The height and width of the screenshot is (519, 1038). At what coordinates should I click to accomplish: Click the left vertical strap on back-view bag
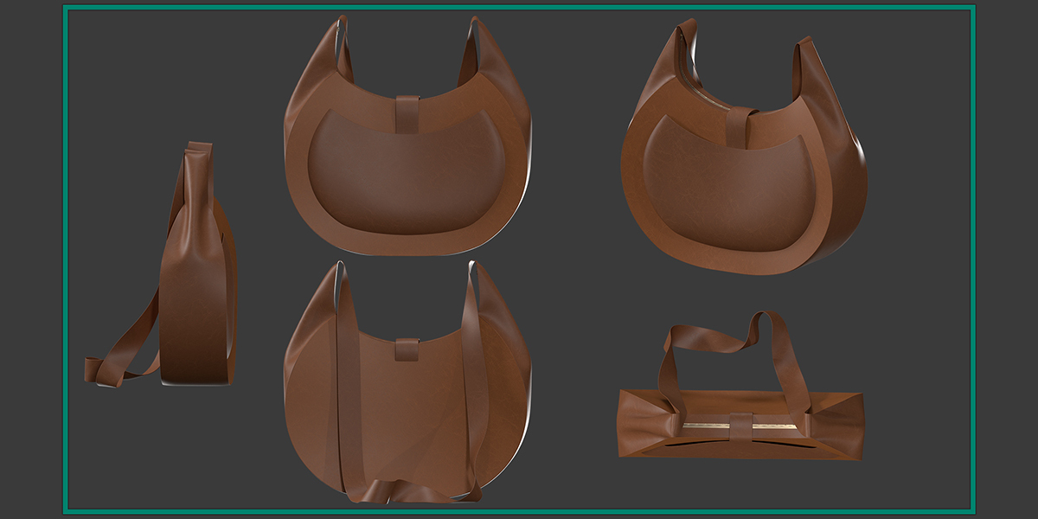[x=343, y=381]
